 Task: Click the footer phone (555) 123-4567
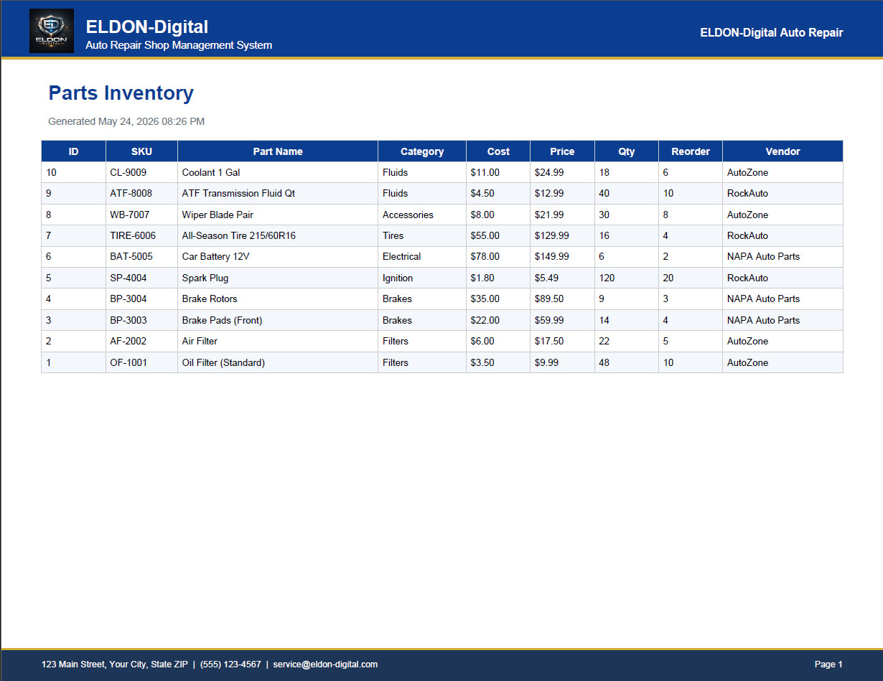coord(230,664)
